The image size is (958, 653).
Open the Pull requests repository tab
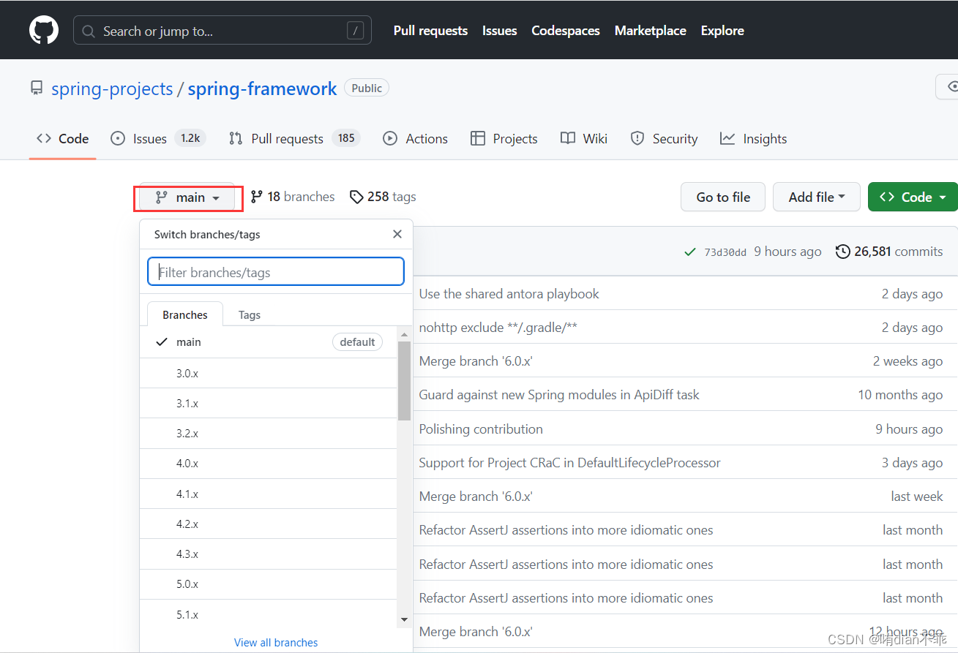point(294,138)
